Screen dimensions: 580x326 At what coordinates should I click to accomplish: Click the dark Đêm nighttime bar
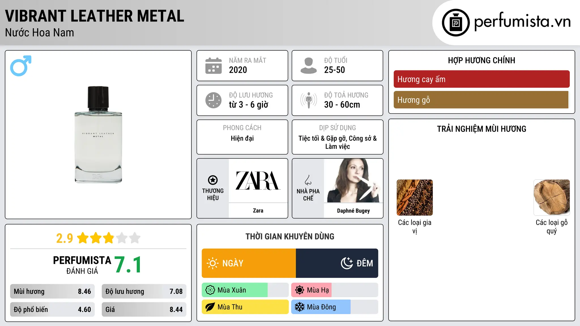click(337, 263)
